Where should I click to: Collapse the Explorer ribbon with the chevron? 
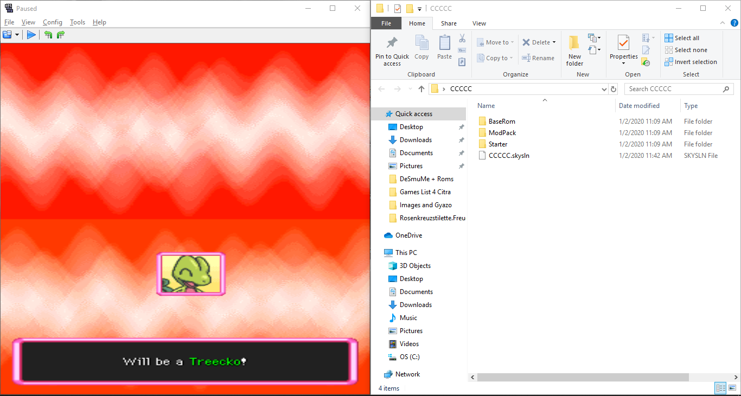(722, 23)
